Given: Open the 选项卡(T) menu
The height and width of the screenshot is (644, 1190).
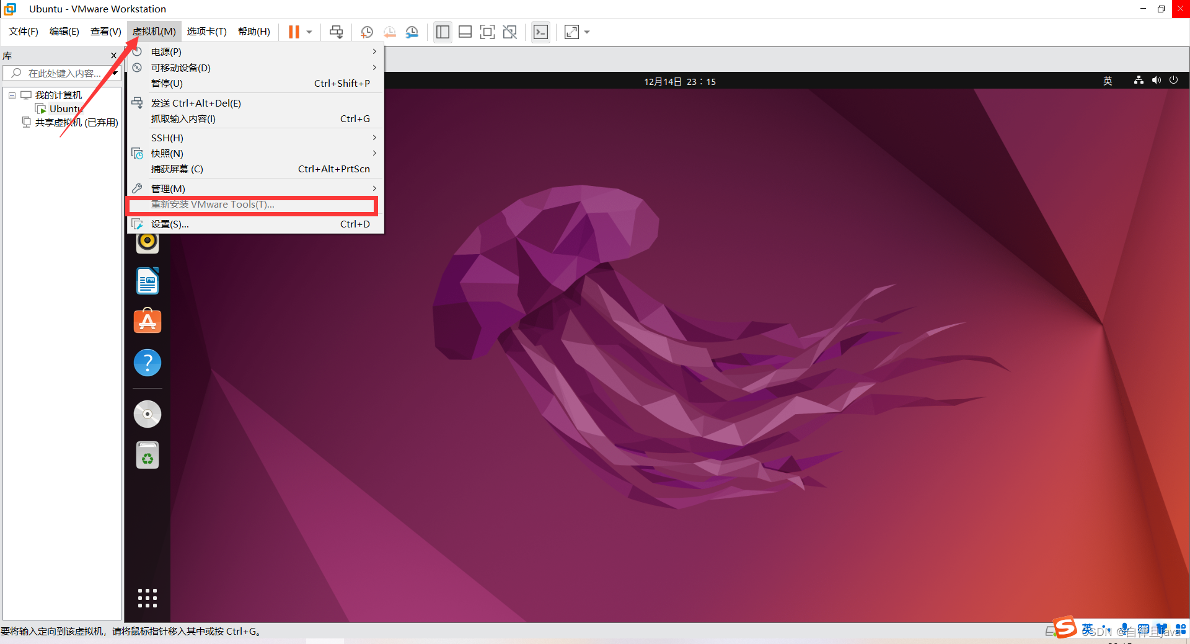Looking at the screenshot, I should (x=207, y=32).
